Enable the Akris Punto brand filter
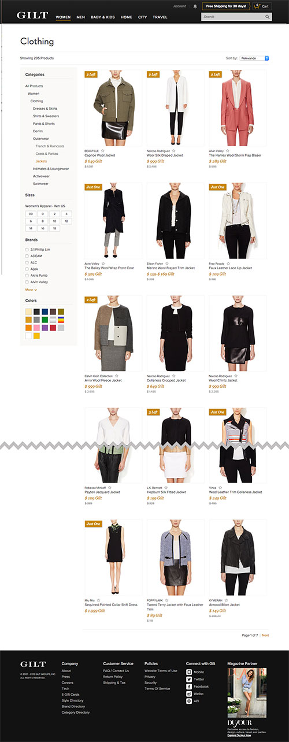289x742 pixels. coord(27,276)
